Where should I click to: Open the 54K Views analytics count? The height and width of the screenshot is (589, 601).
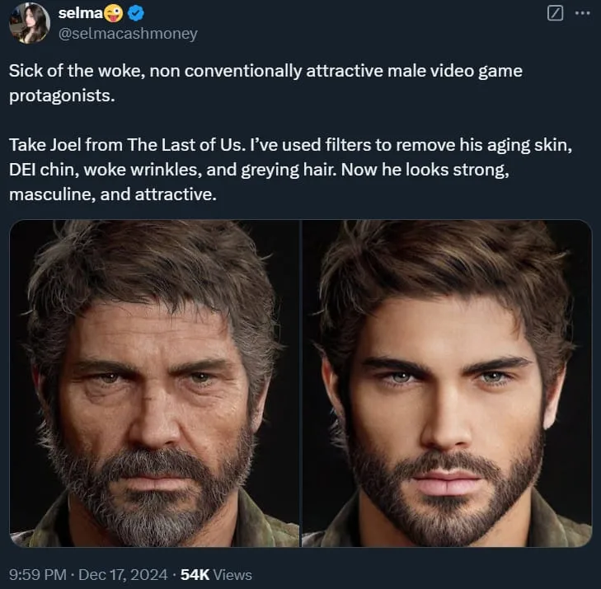point(216,574)
